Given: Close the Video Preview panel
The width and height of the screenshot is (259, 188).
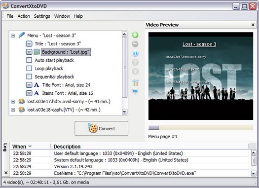Looking at the screenshot, I should click(253, 25).
